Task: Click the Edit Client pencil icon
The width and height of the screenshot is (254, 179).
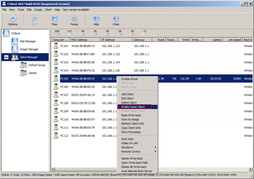Action: (107, 33)
